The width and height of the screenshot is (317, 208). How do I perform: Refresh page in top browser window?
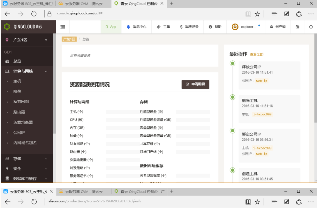click(34, 14)
